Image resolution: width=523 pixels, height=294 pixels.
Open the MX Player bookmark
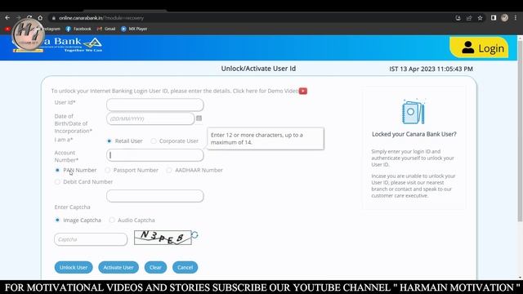[x=134, y=29]
